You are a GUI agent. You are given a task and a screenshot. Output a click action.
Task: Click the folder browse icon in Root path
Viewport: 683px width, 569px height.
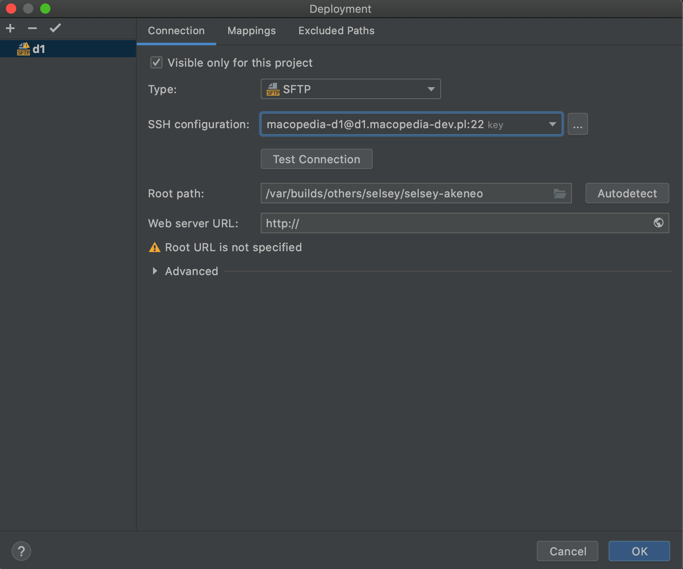pyautogui.click(x=560, y=194)
